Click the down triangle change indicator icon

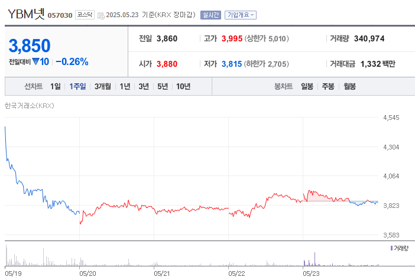point(35,61)
